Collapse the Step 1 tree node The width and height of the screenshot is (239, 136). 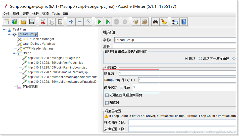pyautogui.click(x=14, y=53)
